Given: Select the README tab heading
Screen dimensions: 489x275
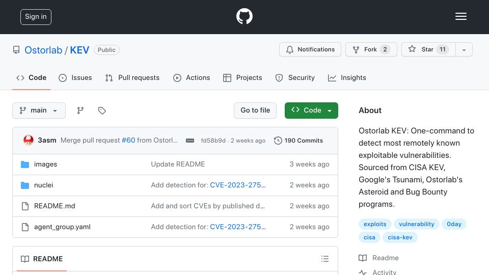Looking at the screenshot, I should pyautogui.click(x=42, y=259).
